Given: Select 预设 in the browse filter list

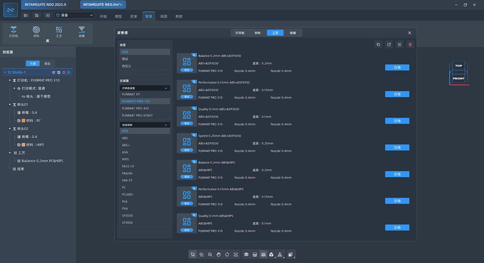Looking at the screenshot, I should tap(125, 59).
